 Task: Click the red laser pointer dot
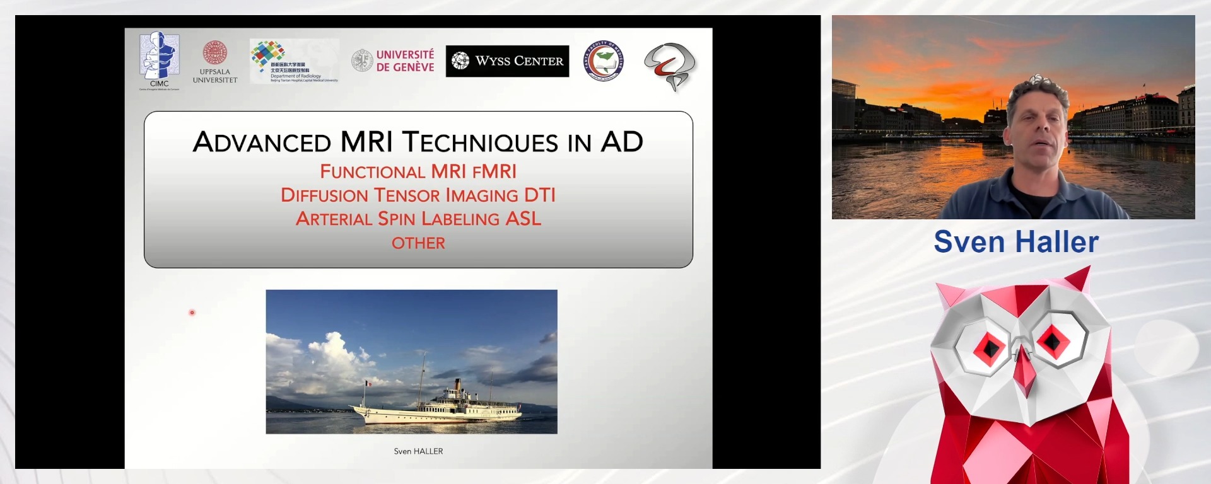(x=192, y=313)
